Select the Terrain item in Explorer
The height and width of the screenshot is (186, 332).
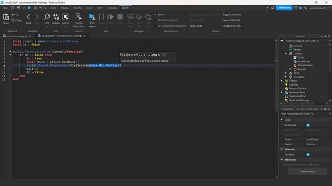point(297,50)
